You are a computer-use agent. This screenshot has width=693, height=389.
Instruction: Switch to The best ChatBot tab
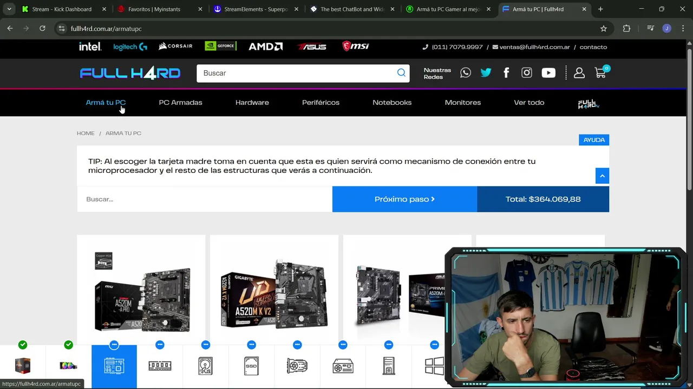(351, 9)
